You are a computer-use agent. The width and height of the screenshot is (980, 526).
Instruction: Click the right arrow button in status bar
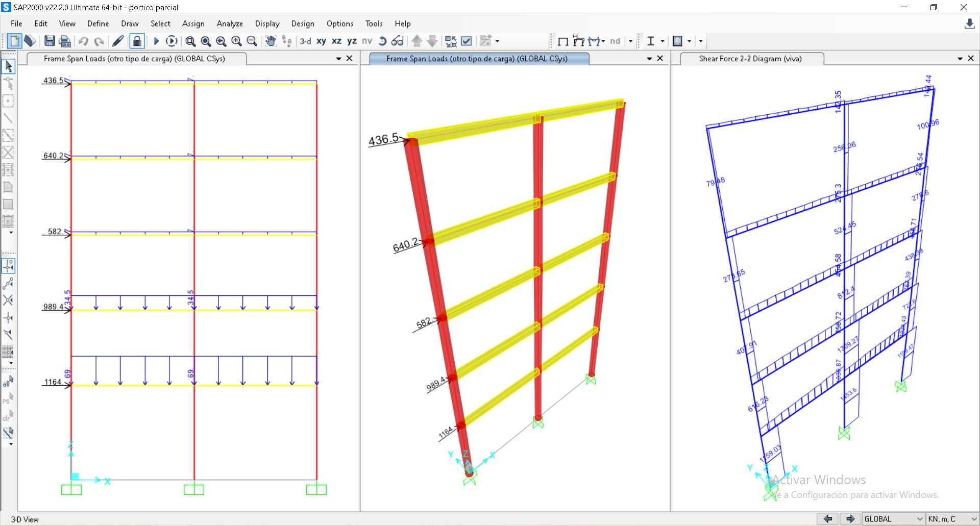850,519
